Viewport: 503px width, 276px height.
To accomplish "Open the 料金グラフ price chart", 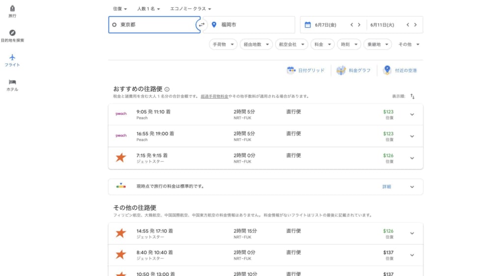I will [354, 70].
